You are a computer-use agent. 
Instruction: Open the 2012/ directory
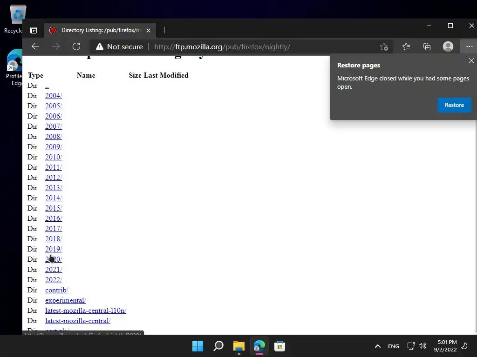(54, 178)
